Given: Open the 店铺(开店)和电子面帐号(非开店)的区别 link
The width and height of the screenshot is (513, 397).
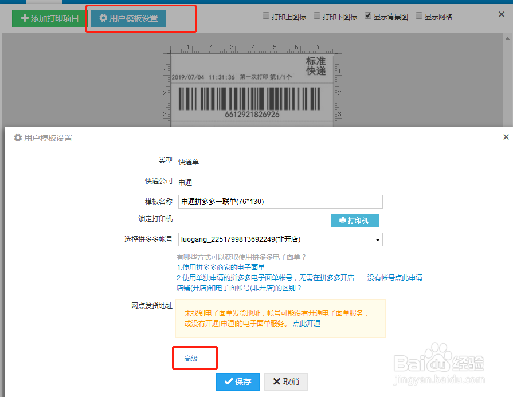Looking at the screenshot, I should pos(239,288).
